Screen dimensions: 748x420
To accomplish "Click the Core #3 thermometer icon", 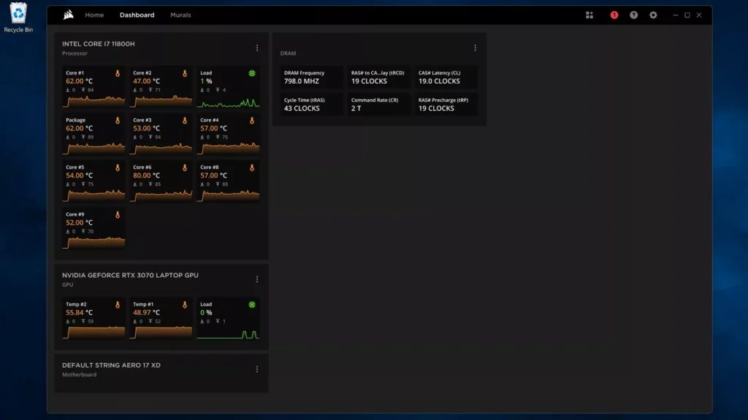I will coord(185,120).
